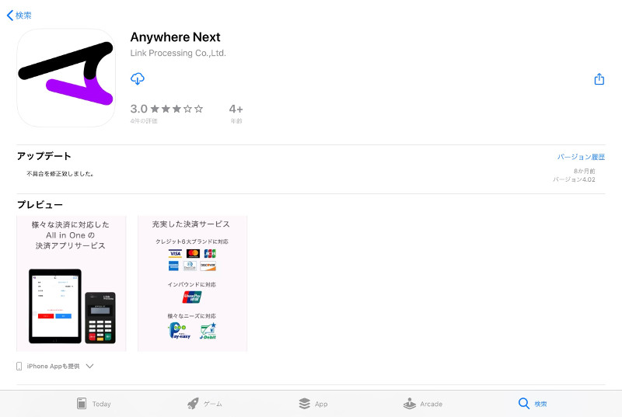Tap the iPhone device icon

[x=19, y=366]
